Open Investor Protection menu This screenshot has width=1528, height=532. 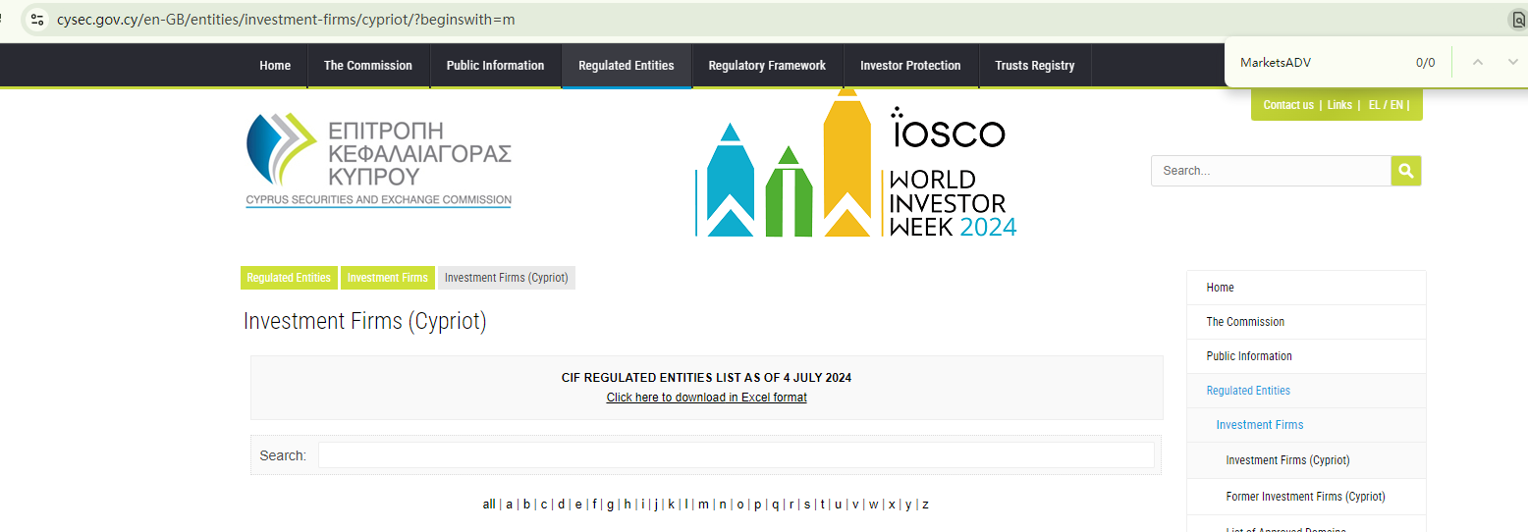[910, 66]
